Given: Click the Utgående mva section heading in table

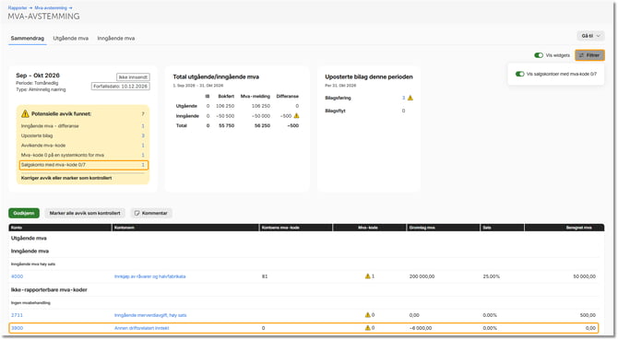Looking at the screenshot, I should point(29,238).
